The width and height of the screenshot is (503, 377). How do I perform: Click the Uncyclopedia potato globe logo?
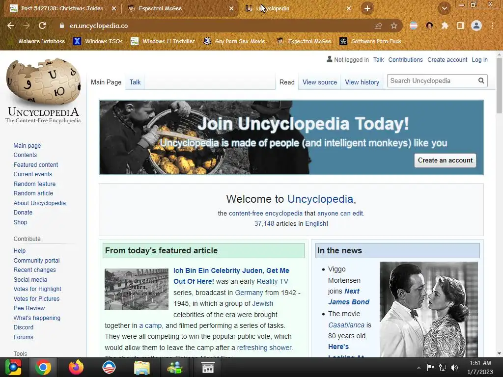point(43,81)
